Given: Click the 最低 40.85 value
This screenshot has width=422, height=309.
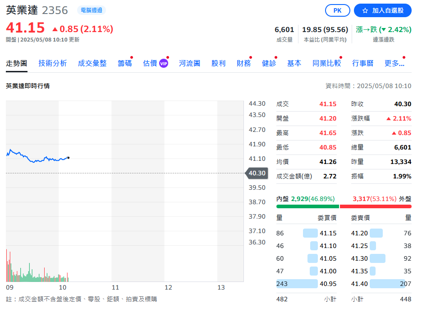Looking at the screenshot, I should 328,147.
